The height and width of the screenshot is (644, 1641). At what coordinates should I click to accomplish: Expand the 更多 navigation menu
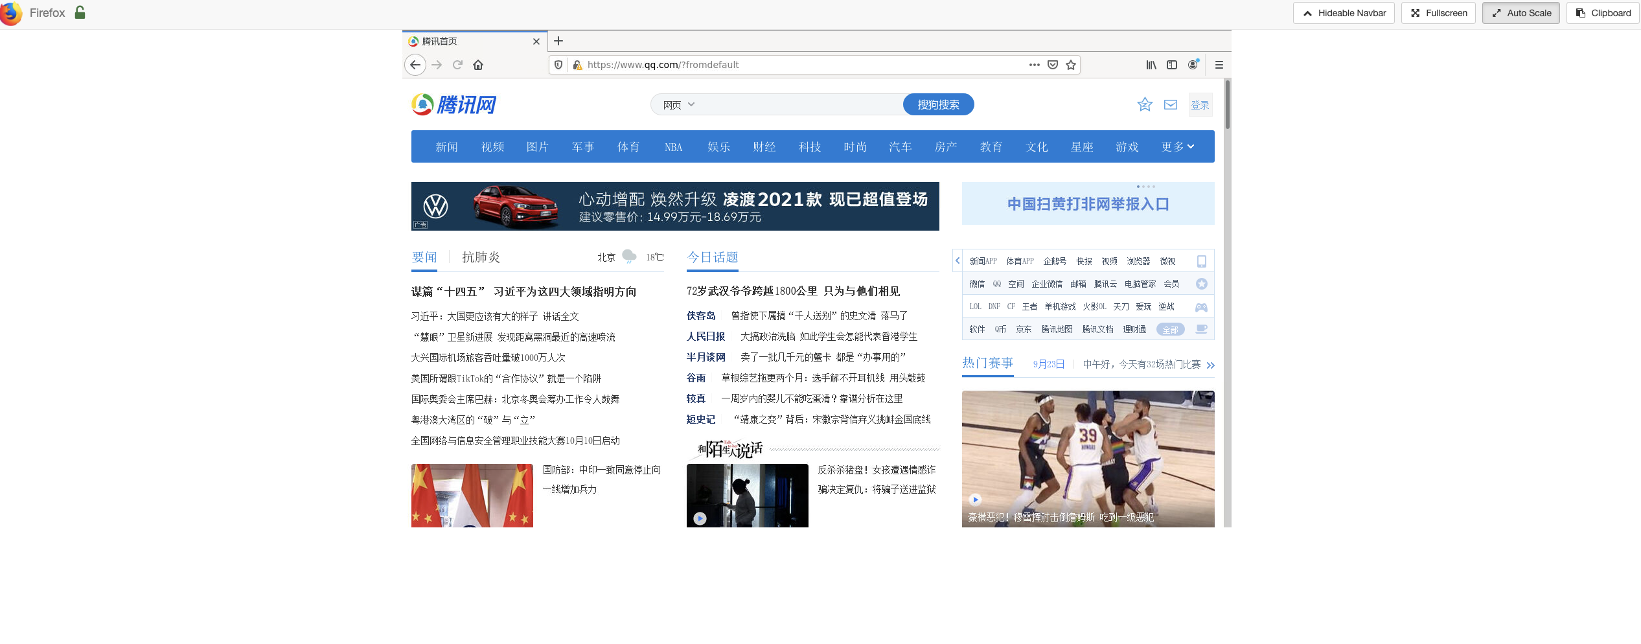click(1177, 146)
